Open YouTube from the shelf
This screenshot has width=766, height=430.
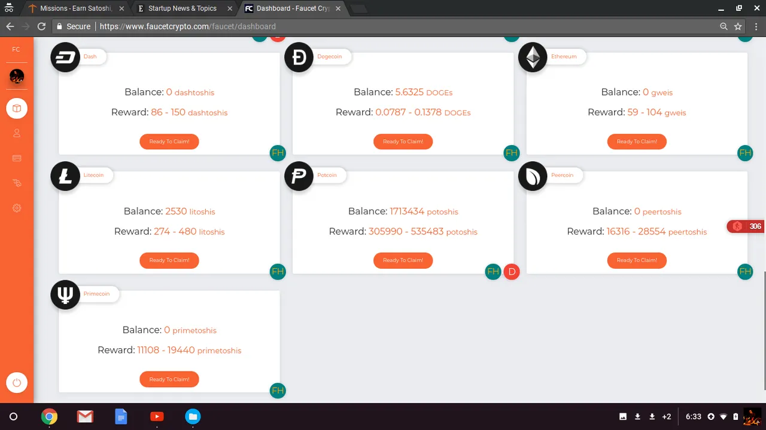(157, 417)
